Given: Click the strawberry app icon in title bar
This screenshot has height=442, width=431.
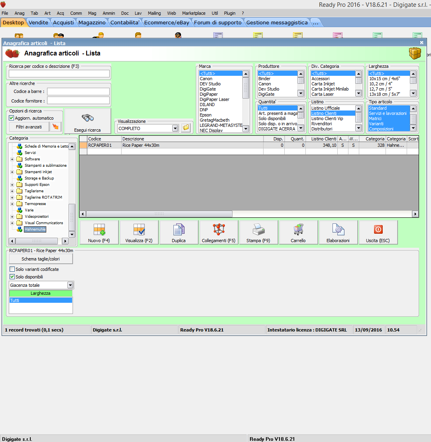Looking at the screenshot, I should (x=3, y=4).
